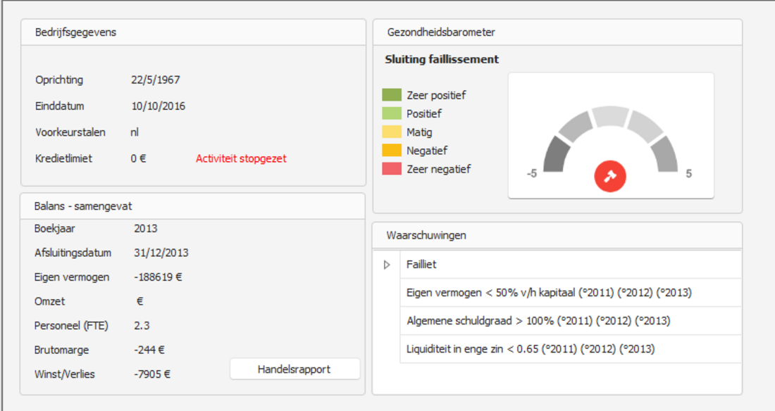This screenshot has width=775, height=411.
Task: Click the Bedrijfsgegevens panel header
Action: tap(75, 32)
